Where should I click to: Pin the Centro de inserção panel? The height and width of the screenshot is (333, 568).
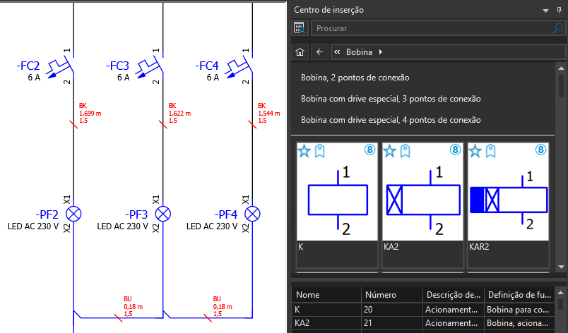[558, 10]
